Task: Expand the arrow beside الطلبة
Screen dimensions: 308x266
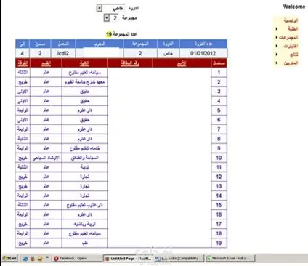Action: 277,29
